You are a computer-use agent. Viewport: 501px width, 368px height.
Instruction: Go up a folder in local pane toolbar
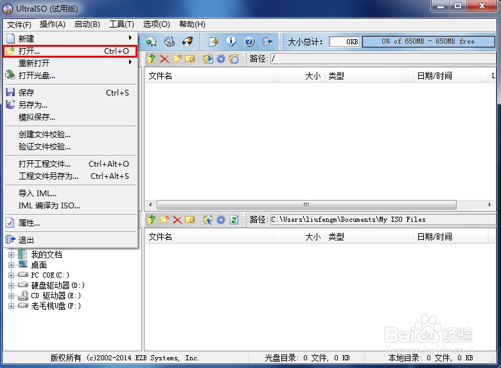click(152, 220)
